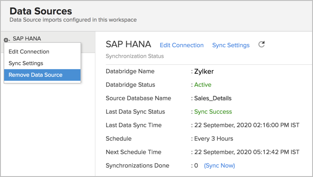The height and width of the screenshot is (177, 313).
Task: Click the Active databridge status value
Action: click(x=203, y=85)
